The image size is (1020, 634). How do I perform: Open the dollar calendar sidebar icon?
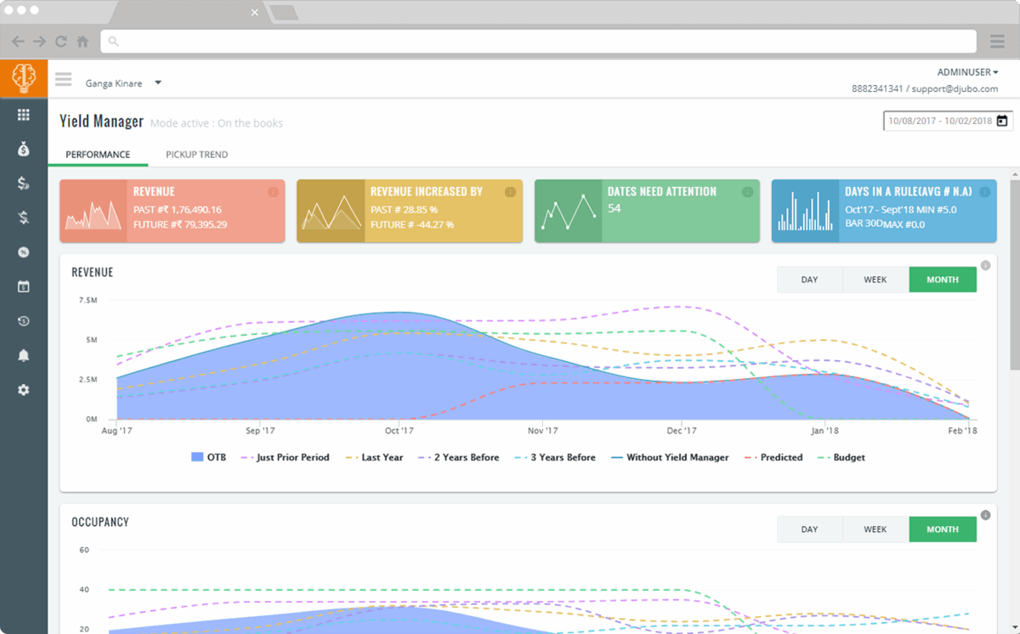[24, 286]
